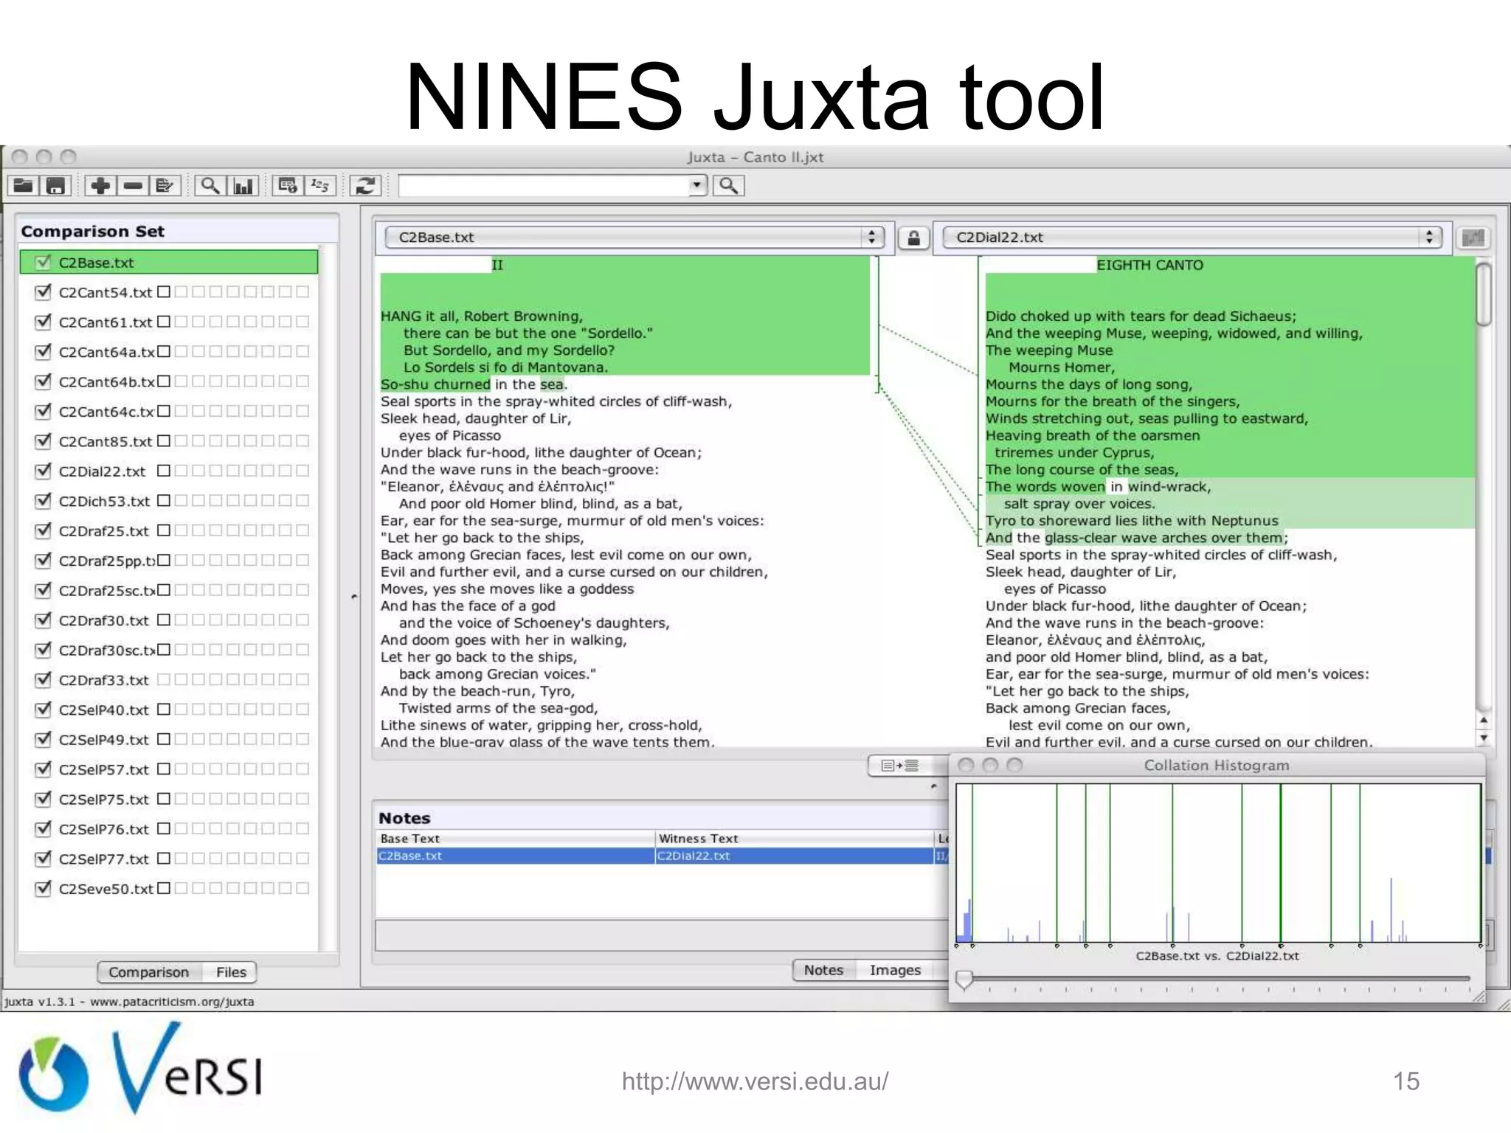The width and height of the screenshot is (1511, 1133).
Task: Uncheck the C2Cant54.txt checkbox
Action: (x=43, y=292)
